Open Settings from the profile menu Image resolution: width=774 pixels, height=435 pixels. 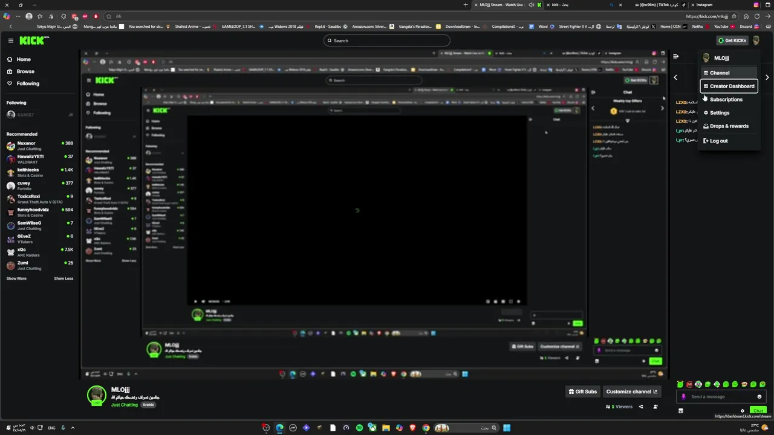(x=729, y=112)
